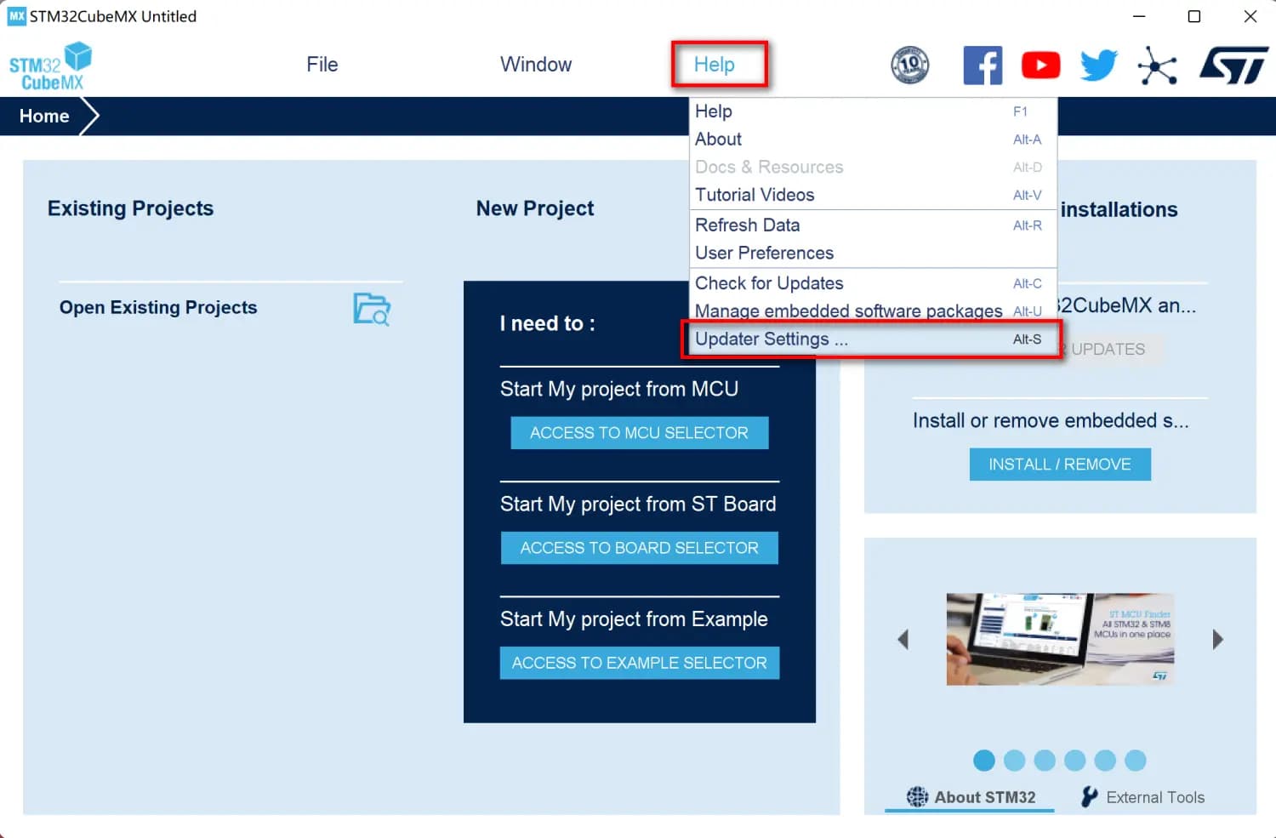Click Install or remove embedded software text

(x=1051, y=421)
